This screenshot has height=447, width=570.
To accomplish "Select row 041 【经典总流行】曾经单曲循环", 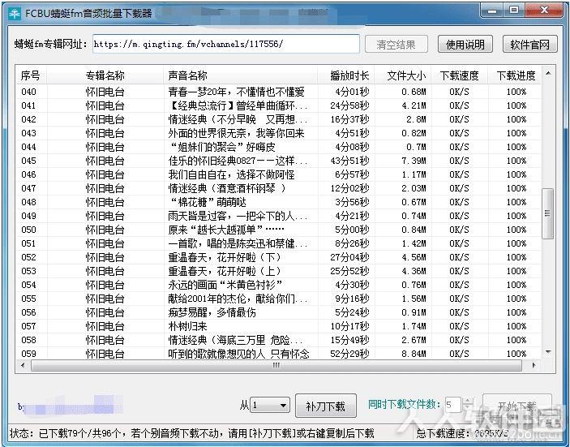I will [278, 105].
